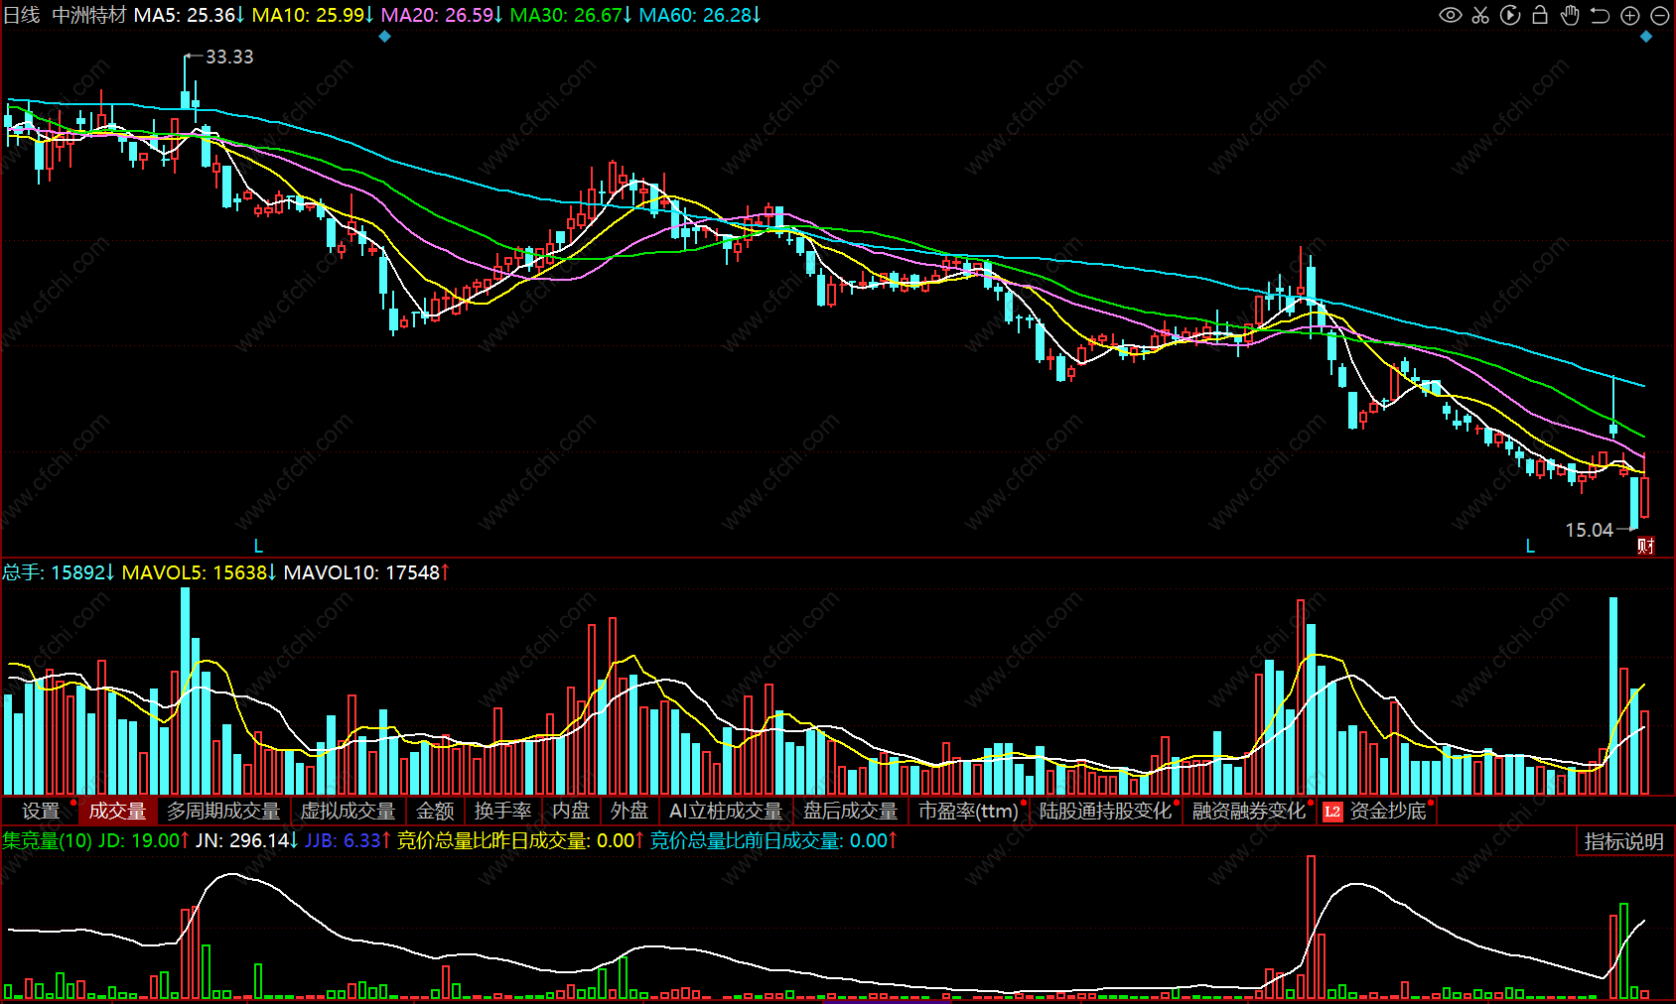Click 竞价总量比前日成交量 label
Viewport: 1676px width, 1004px height.
[x=772, y=840]
